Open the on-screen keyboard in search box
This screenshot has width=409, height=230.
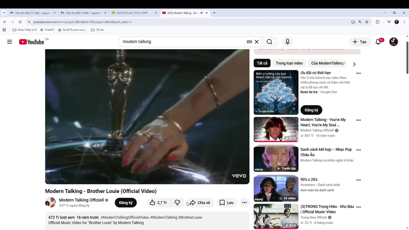click(x=250, y=42)
